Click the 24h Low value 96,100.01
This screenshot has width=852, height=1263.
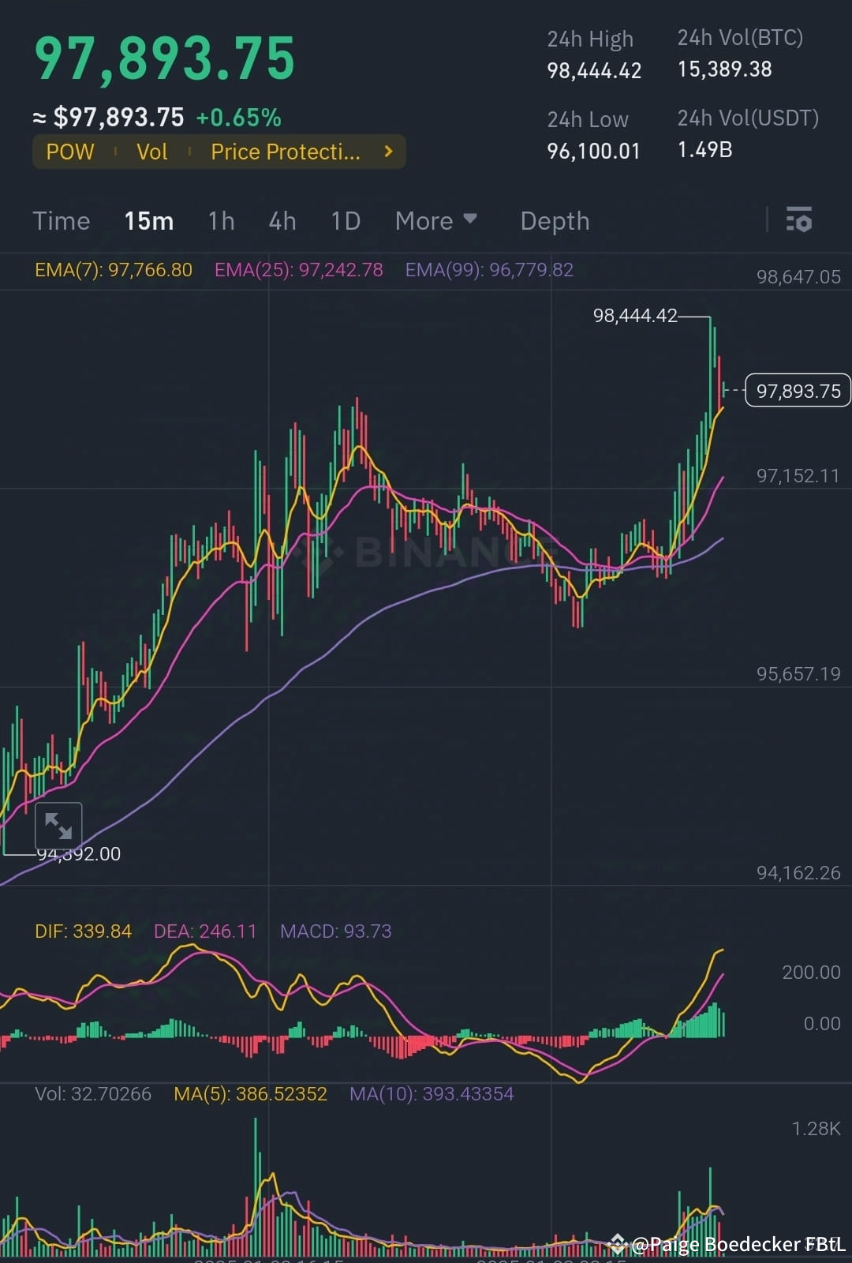tap(593, 152)
